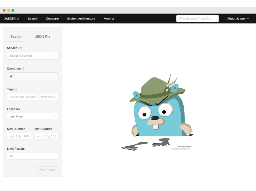Switch to the JSON File tab
The width and height of the screenshot is (256, 191).
click(43, 36)
